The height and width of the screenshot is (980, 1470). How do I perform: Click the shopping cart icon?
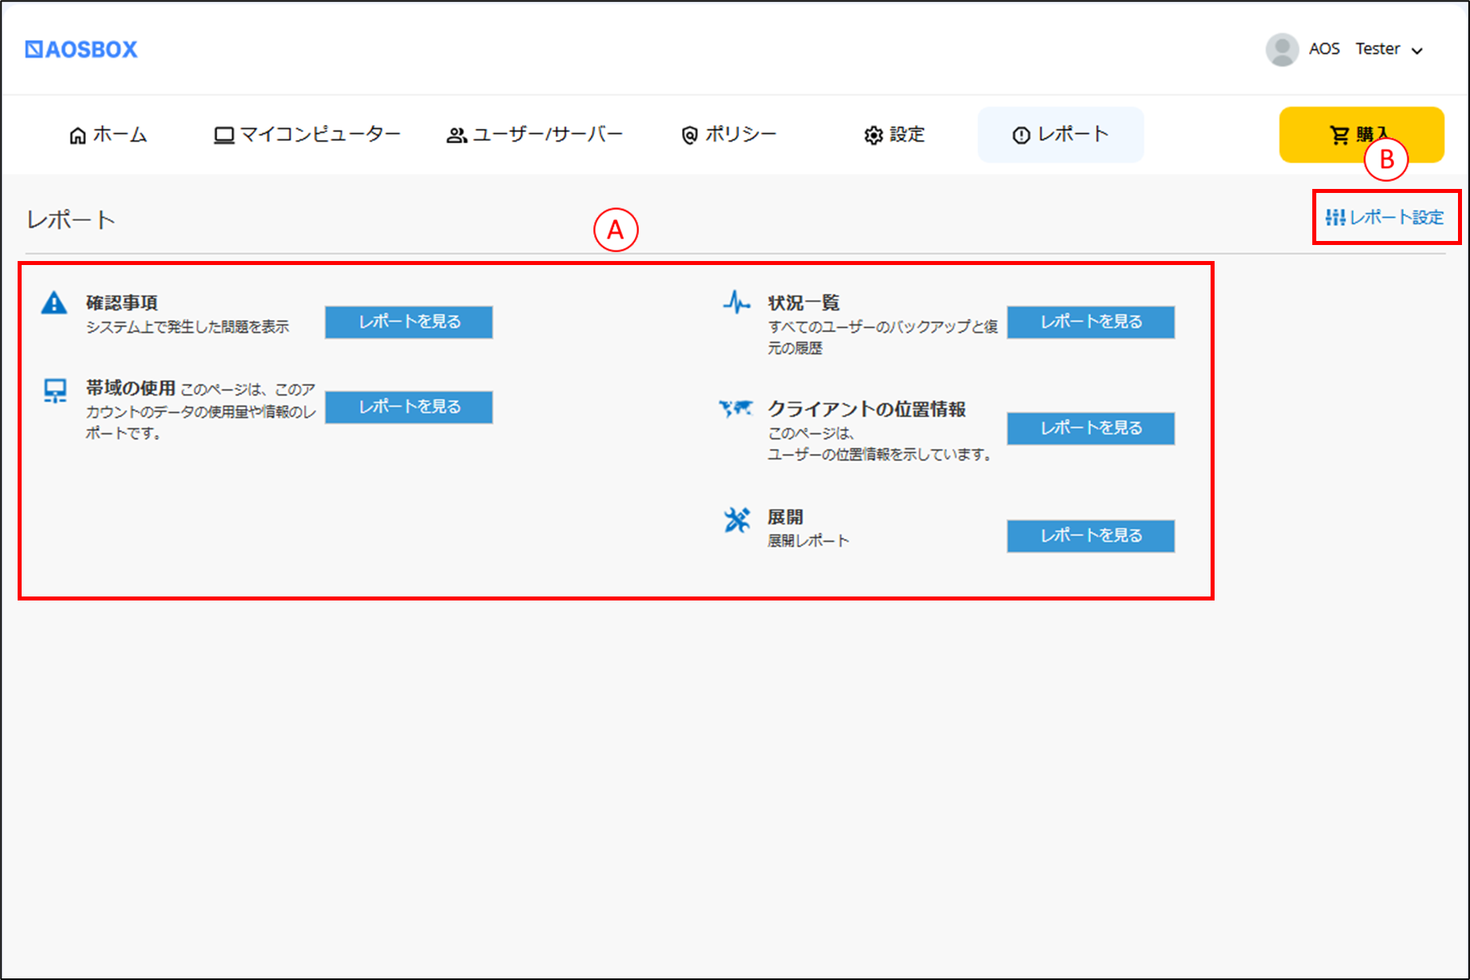coord(1339,135)
